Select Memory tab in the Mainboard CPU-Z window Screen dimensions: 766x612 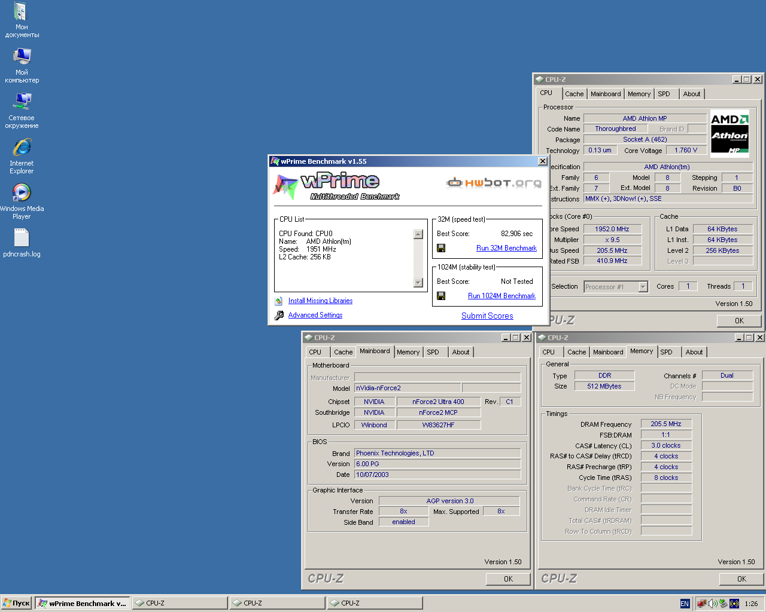408,352
